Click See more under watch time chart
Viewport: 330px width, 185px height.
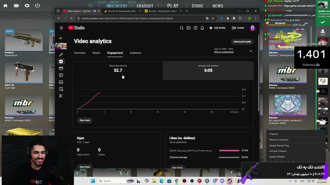(85, 120)
